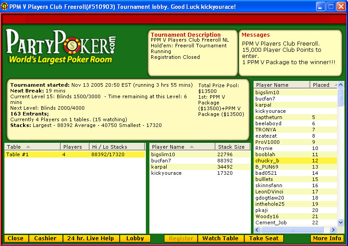Open the Cashier
The height and width of the screenshot is (246, 348).
pyautogui.click(x=45, y=238)
